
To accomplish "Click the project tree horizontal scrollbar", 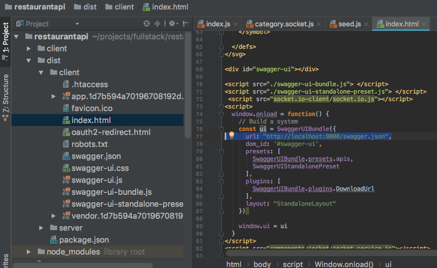I will tap(83, 265).
